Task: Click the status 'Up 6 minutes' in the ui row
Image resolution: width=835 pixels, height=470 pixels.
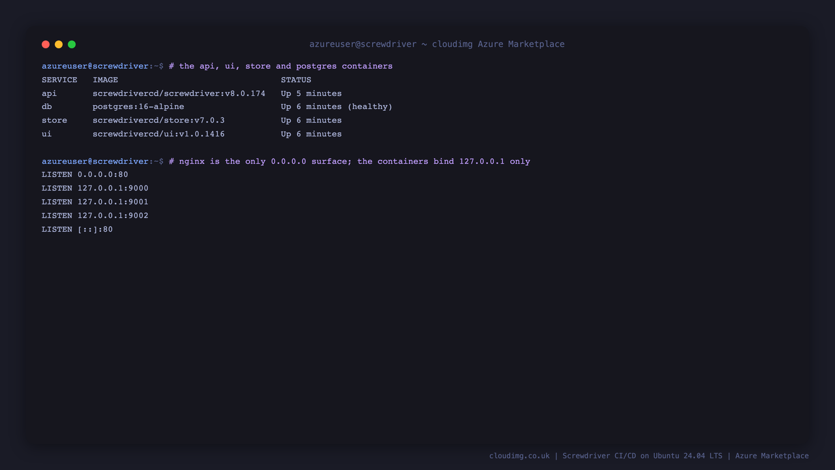Action: coord(311,134)
